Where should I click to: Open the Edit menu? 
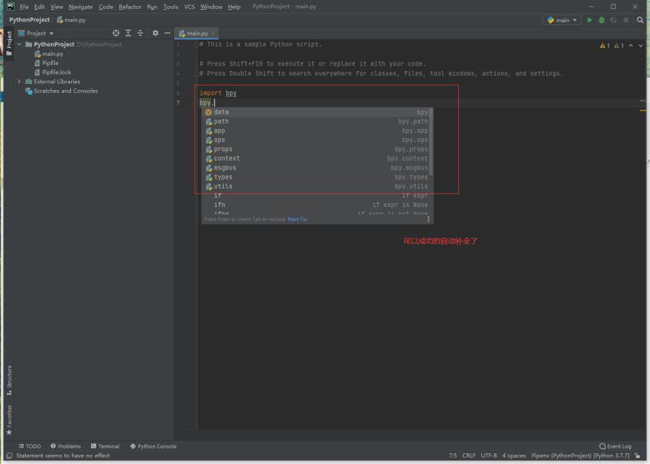(x=40, y=7)
